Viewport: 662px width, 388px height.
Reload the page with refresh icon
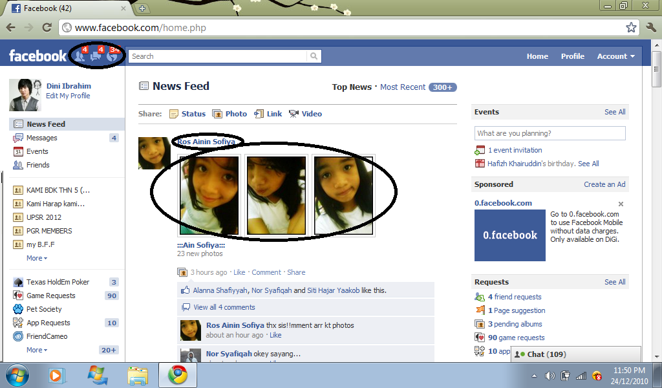click(47, 28)
